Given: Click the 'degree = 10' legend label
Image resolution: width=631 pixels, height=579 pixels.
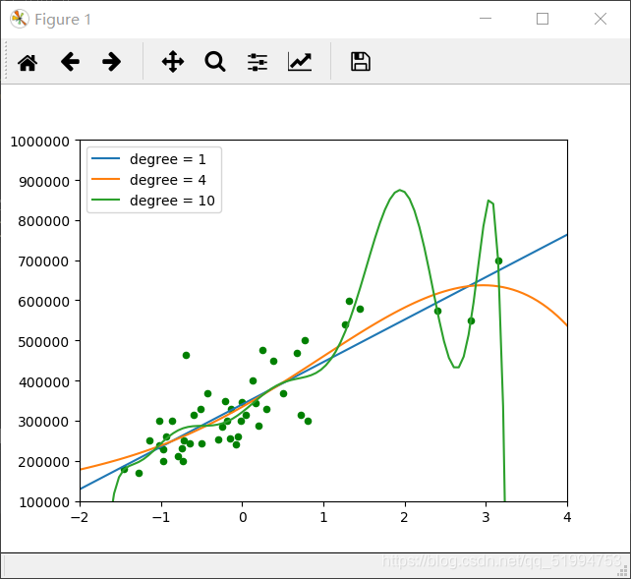Looking at the screenshot, I should (172, 201).
